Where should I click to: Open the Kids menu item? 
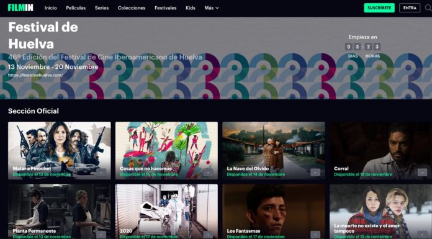point(191,8)
